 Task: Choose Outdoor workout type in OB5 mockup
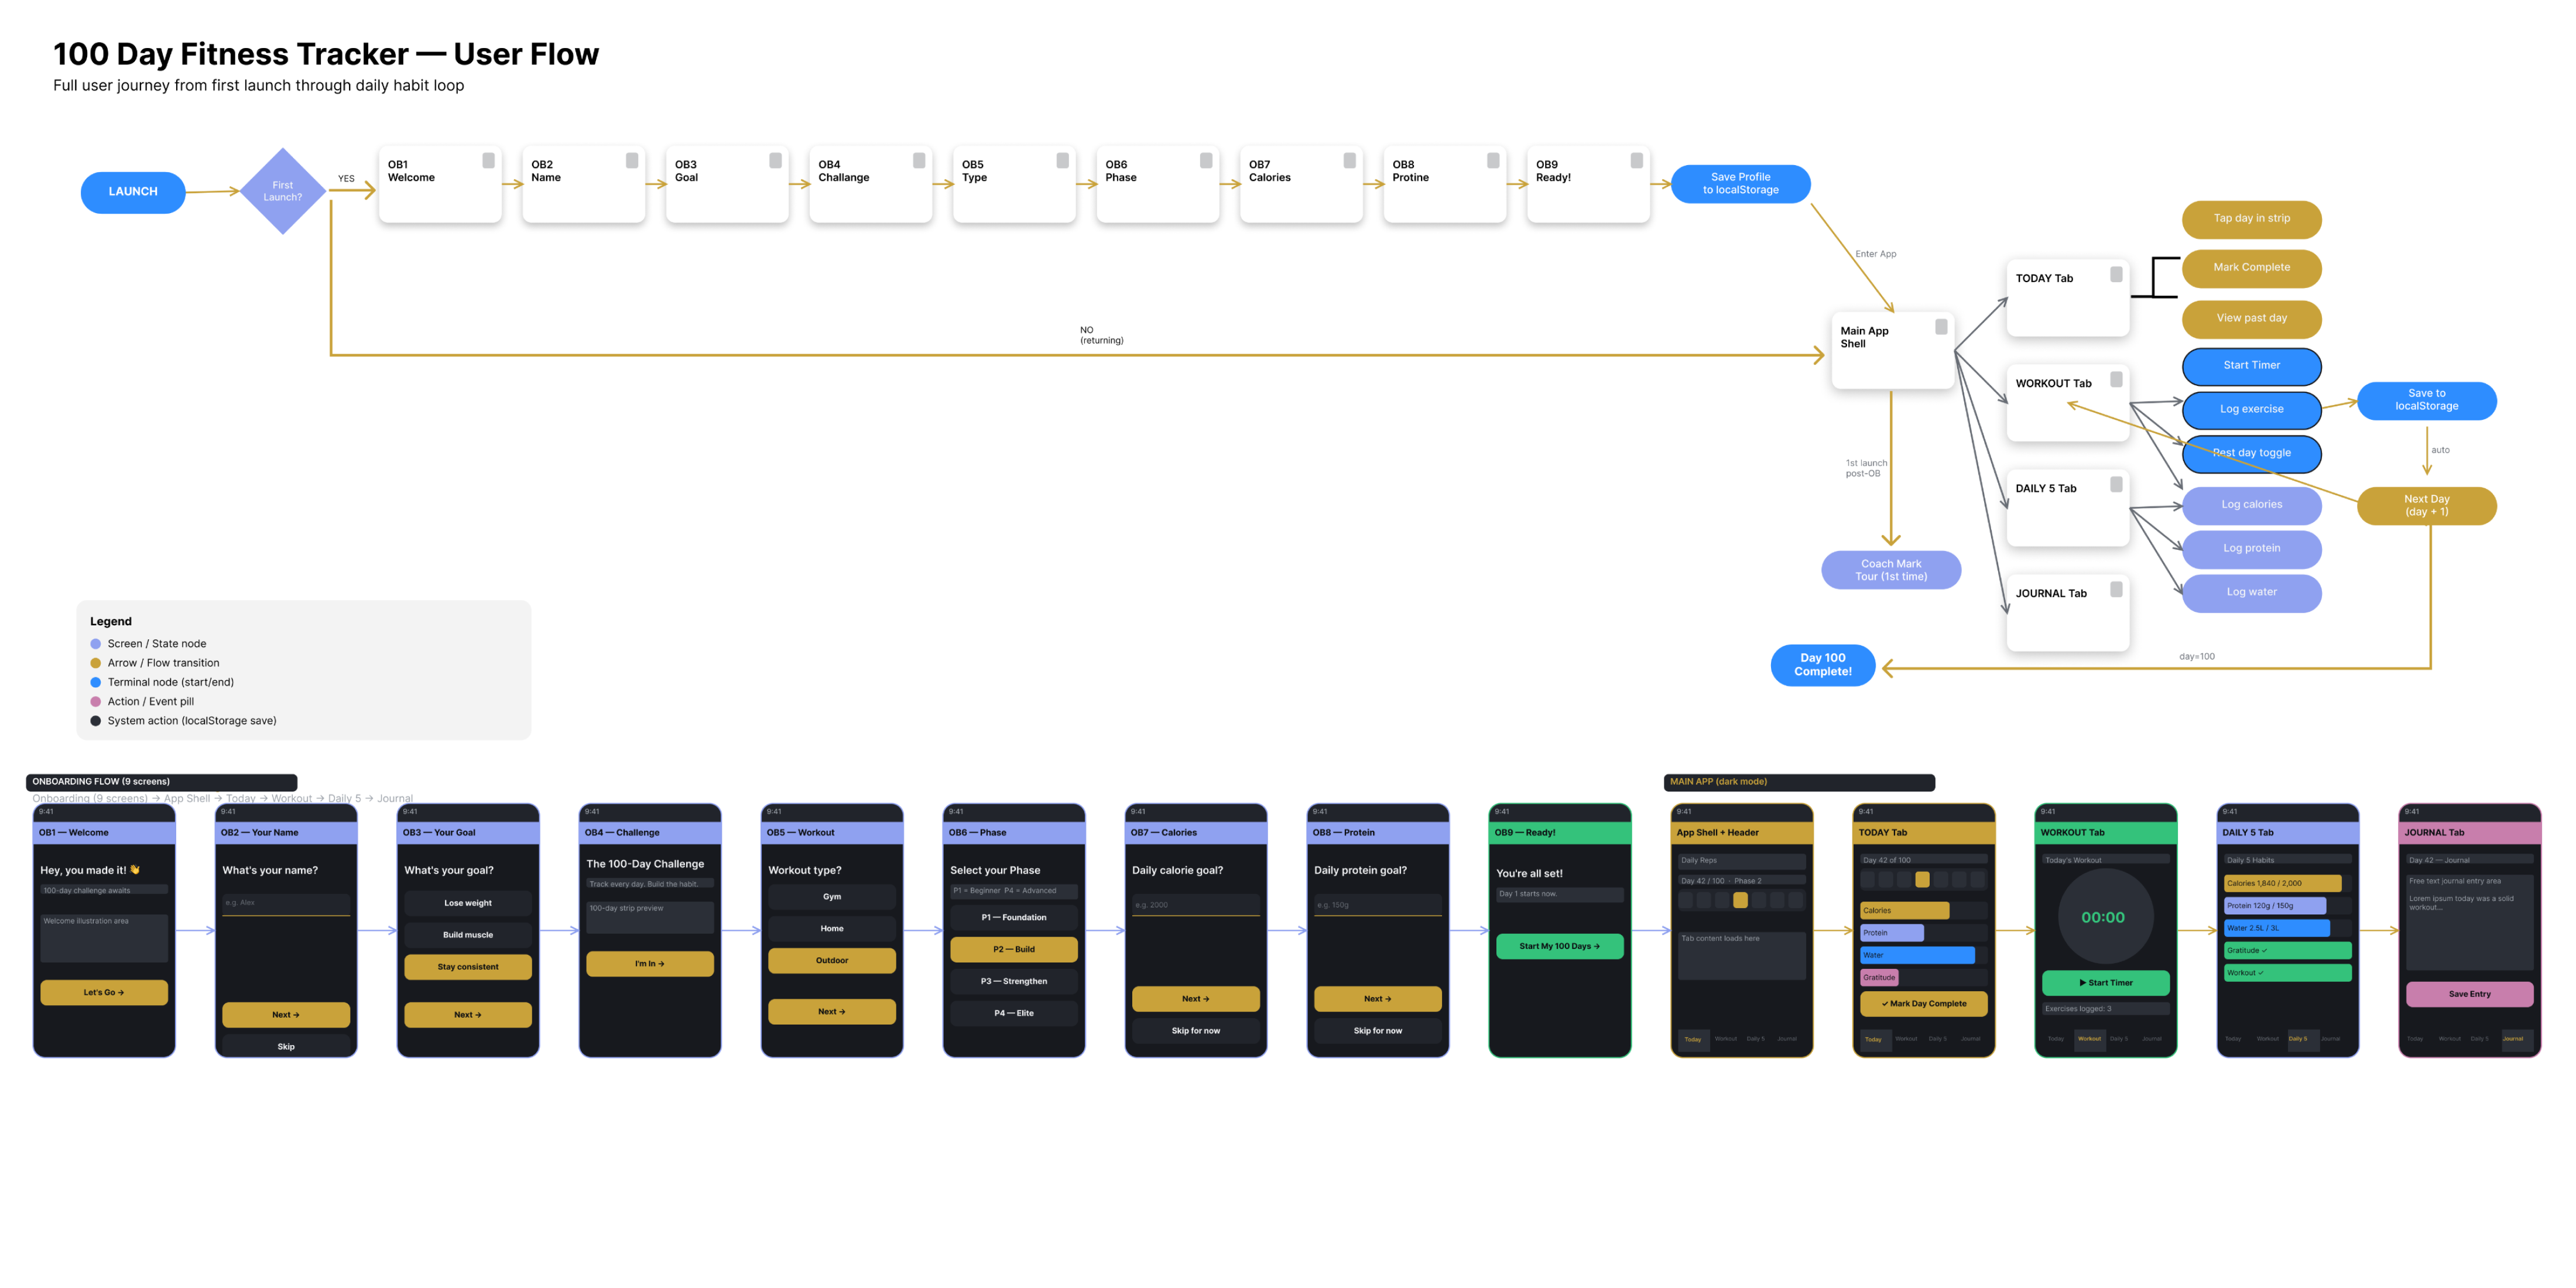point(832,961)
